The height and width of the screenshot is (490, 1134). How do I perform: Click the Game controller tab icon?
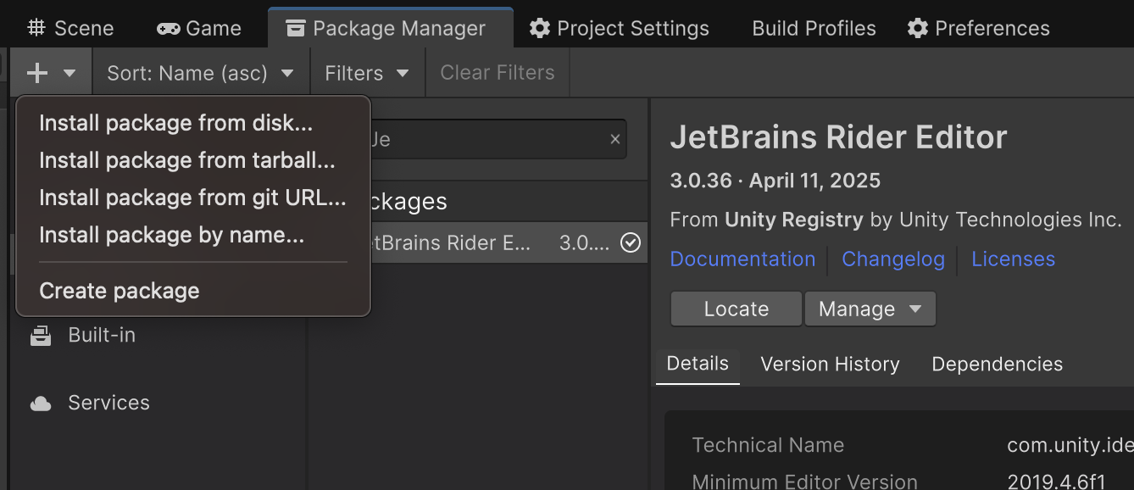pos(168,28)
